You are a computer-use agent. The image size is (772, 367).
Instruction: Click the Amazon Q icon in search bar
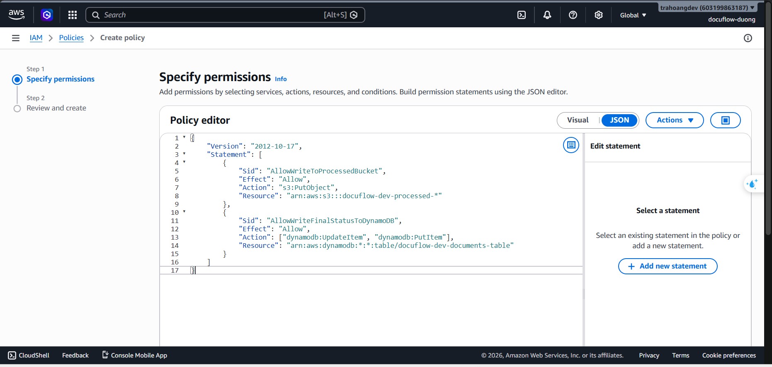(x=354, y=15)
